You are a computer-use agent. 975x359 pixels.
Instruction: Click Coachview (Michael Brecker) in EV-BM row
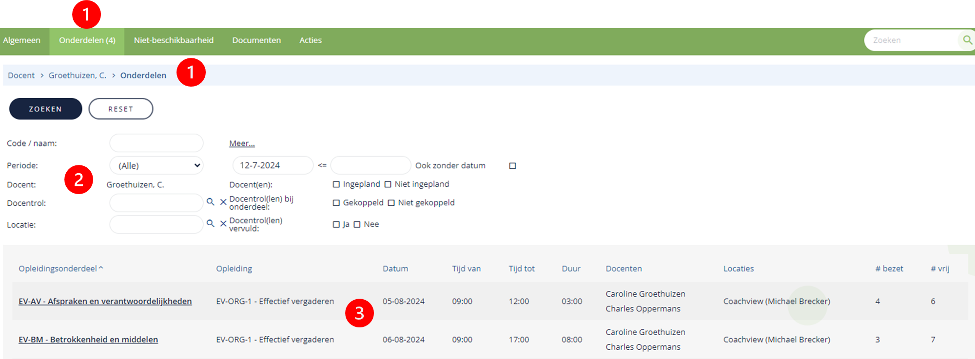click(777, 340)
